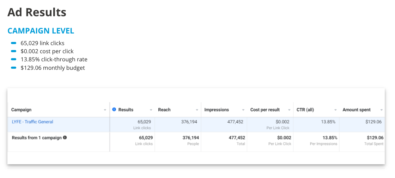Viewport: 395px width, 178px height.
Task: Select the Cost per result header
Action: pyautogui.click(x=265, y=110)
